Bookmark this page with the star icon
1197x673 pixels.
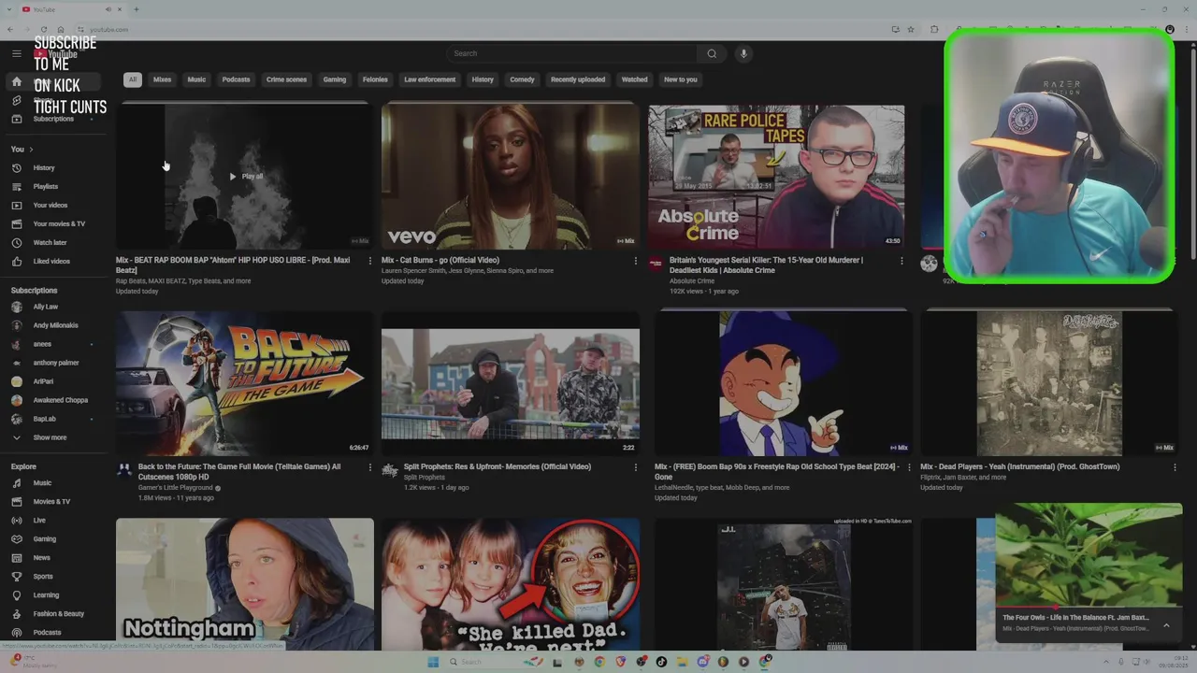911,29
